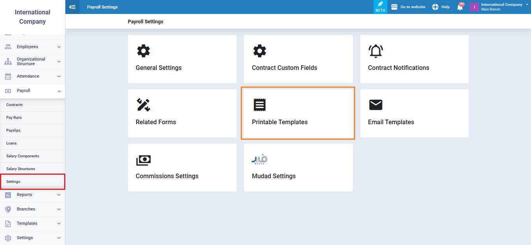
Task: Click the Go to website link
Action: [408, 7]
